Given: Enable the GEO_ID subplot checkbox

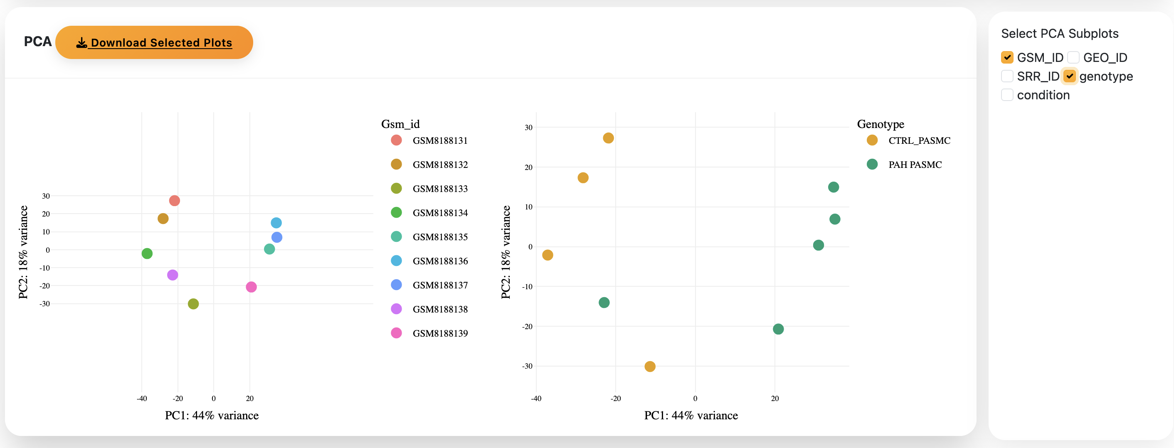Looking at the screenshot, I should pyautogui.click(x=1073, y=57).
